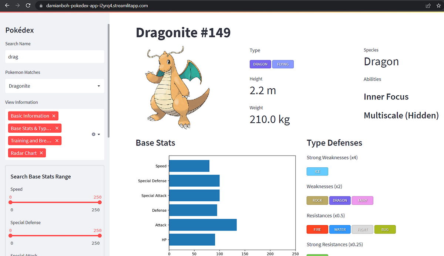Click the Inner Focus ability text
This screenshot has height=256, width=444.
tap(386, 97)
